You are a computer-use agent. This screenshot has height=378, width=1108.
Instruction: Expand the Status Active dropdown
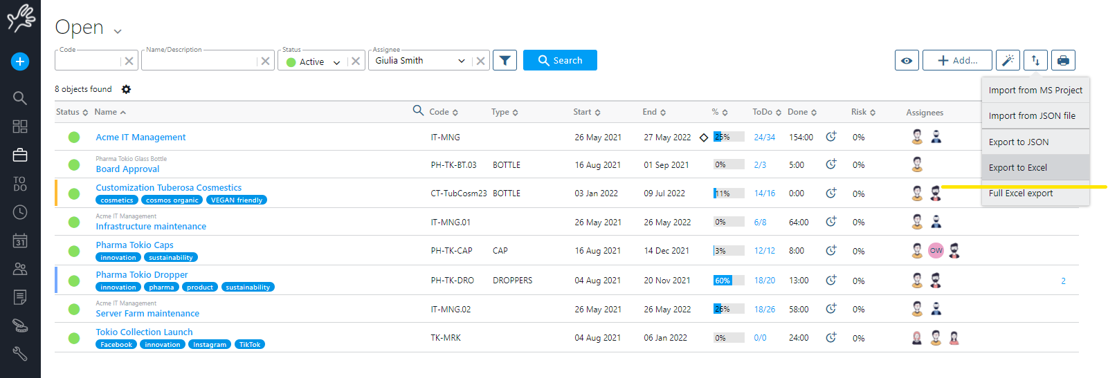pos(336,62)
